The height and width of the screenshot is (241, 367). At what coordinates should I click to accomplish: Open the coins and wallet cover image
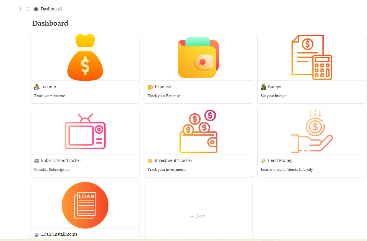pyautogui.click(x=198, y=131)
